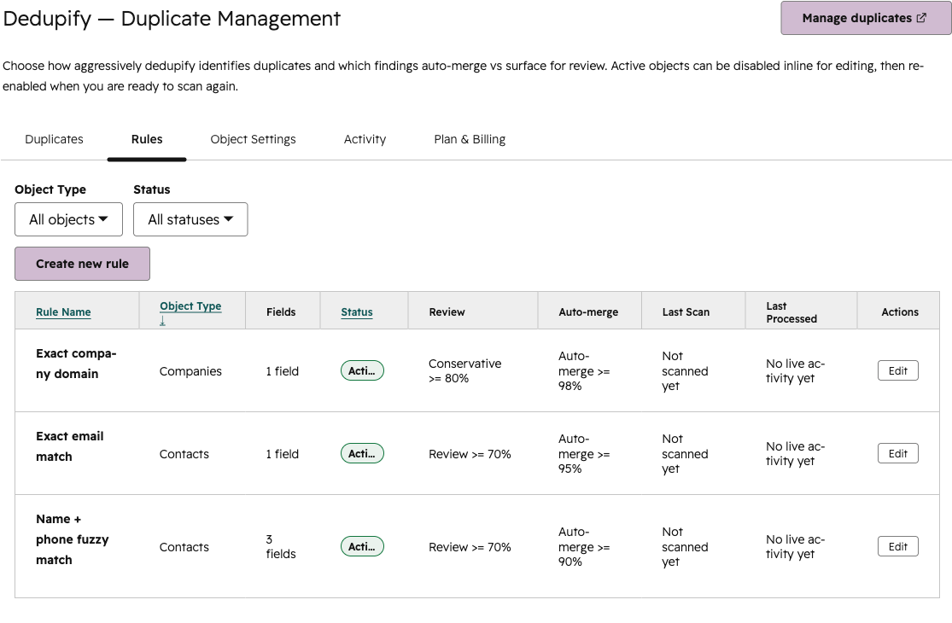Click 'Not scanned yet' in Exact company domain row
Viewport: 952px width, 623px height.
[685, 370]
